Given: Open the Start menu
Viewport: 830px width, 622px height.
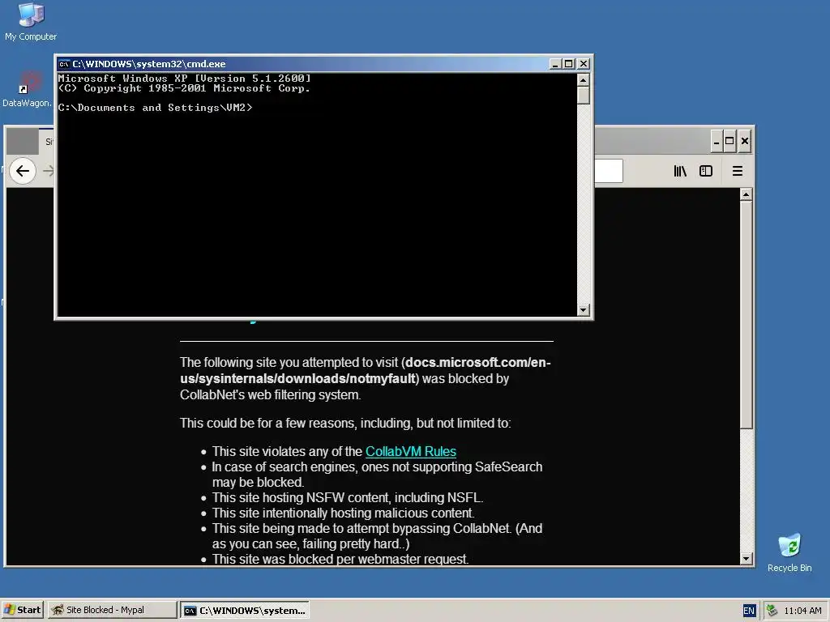Looking at the screenshot, I should pos(22,610).
